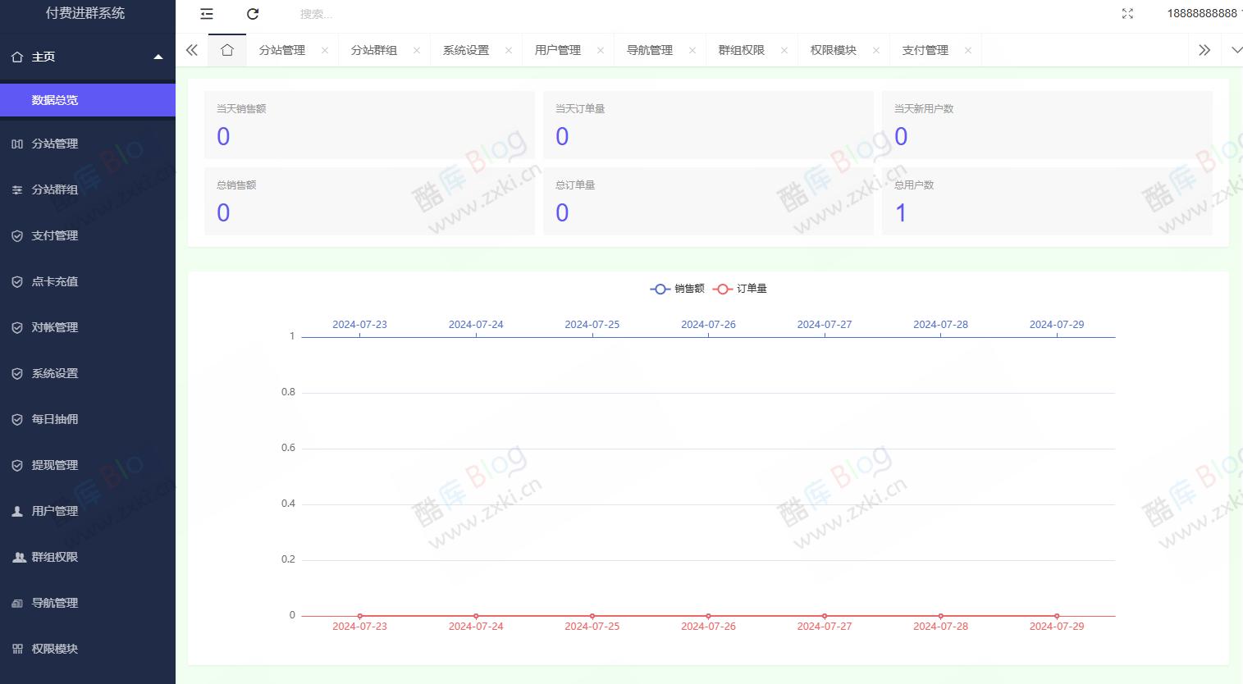
Task: Close the 用户管理 tab
Action: tap(600, 50)
